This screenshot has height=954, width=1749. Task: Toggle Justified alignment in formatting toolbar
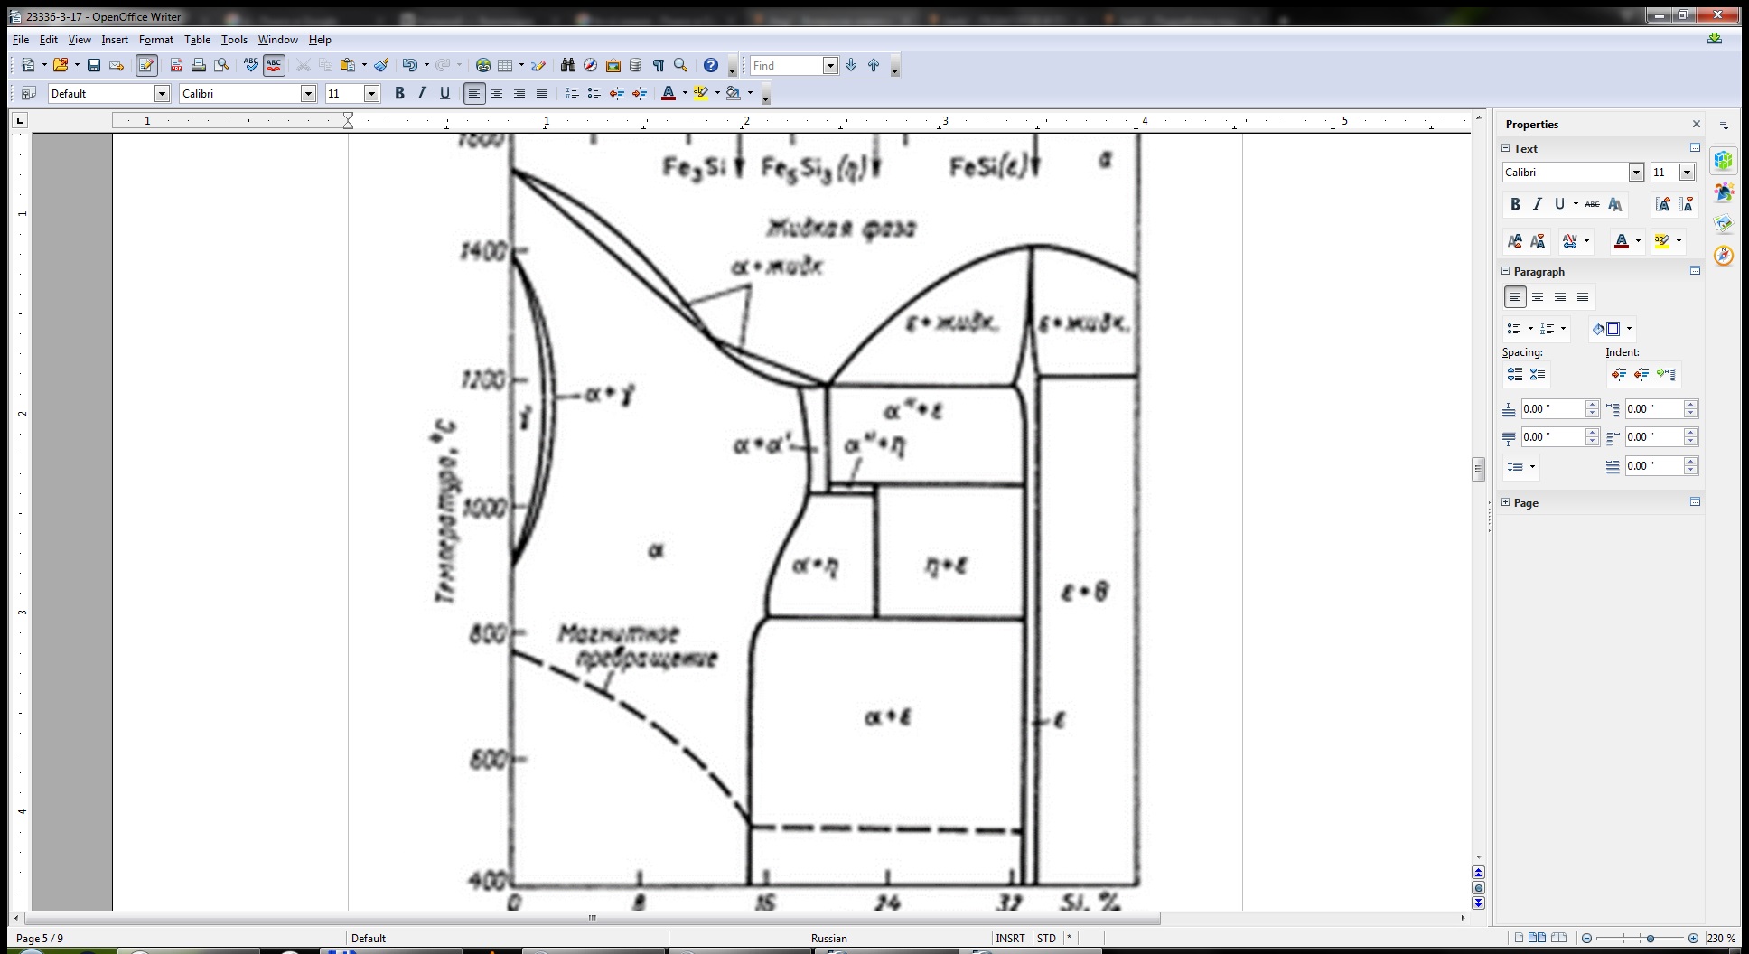click(542, 93)
